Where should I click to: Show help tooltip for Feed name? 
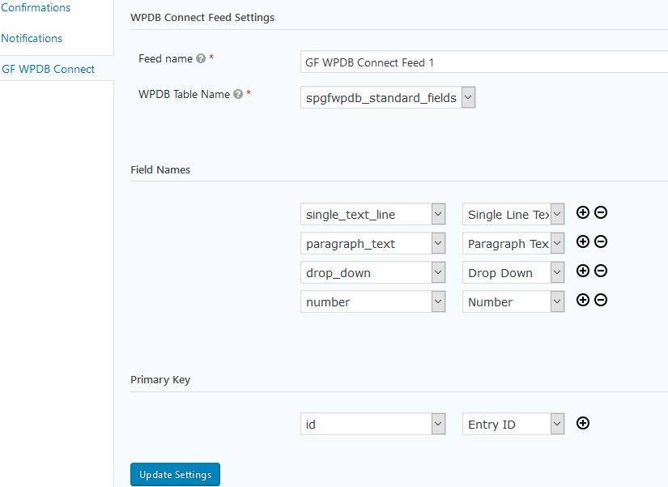[x=201, y=58]
